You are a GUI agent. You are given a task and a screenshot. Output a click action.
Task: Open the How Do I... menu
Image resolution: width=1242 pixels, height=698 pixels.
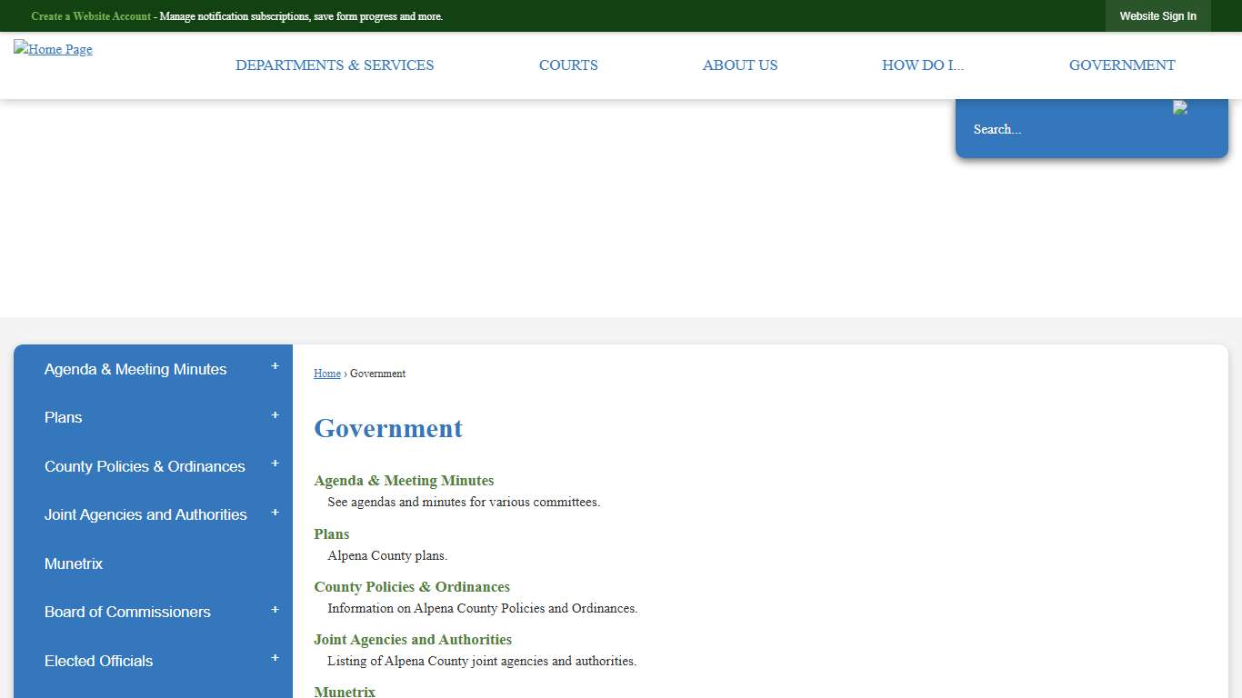click(x=923, y=65)
